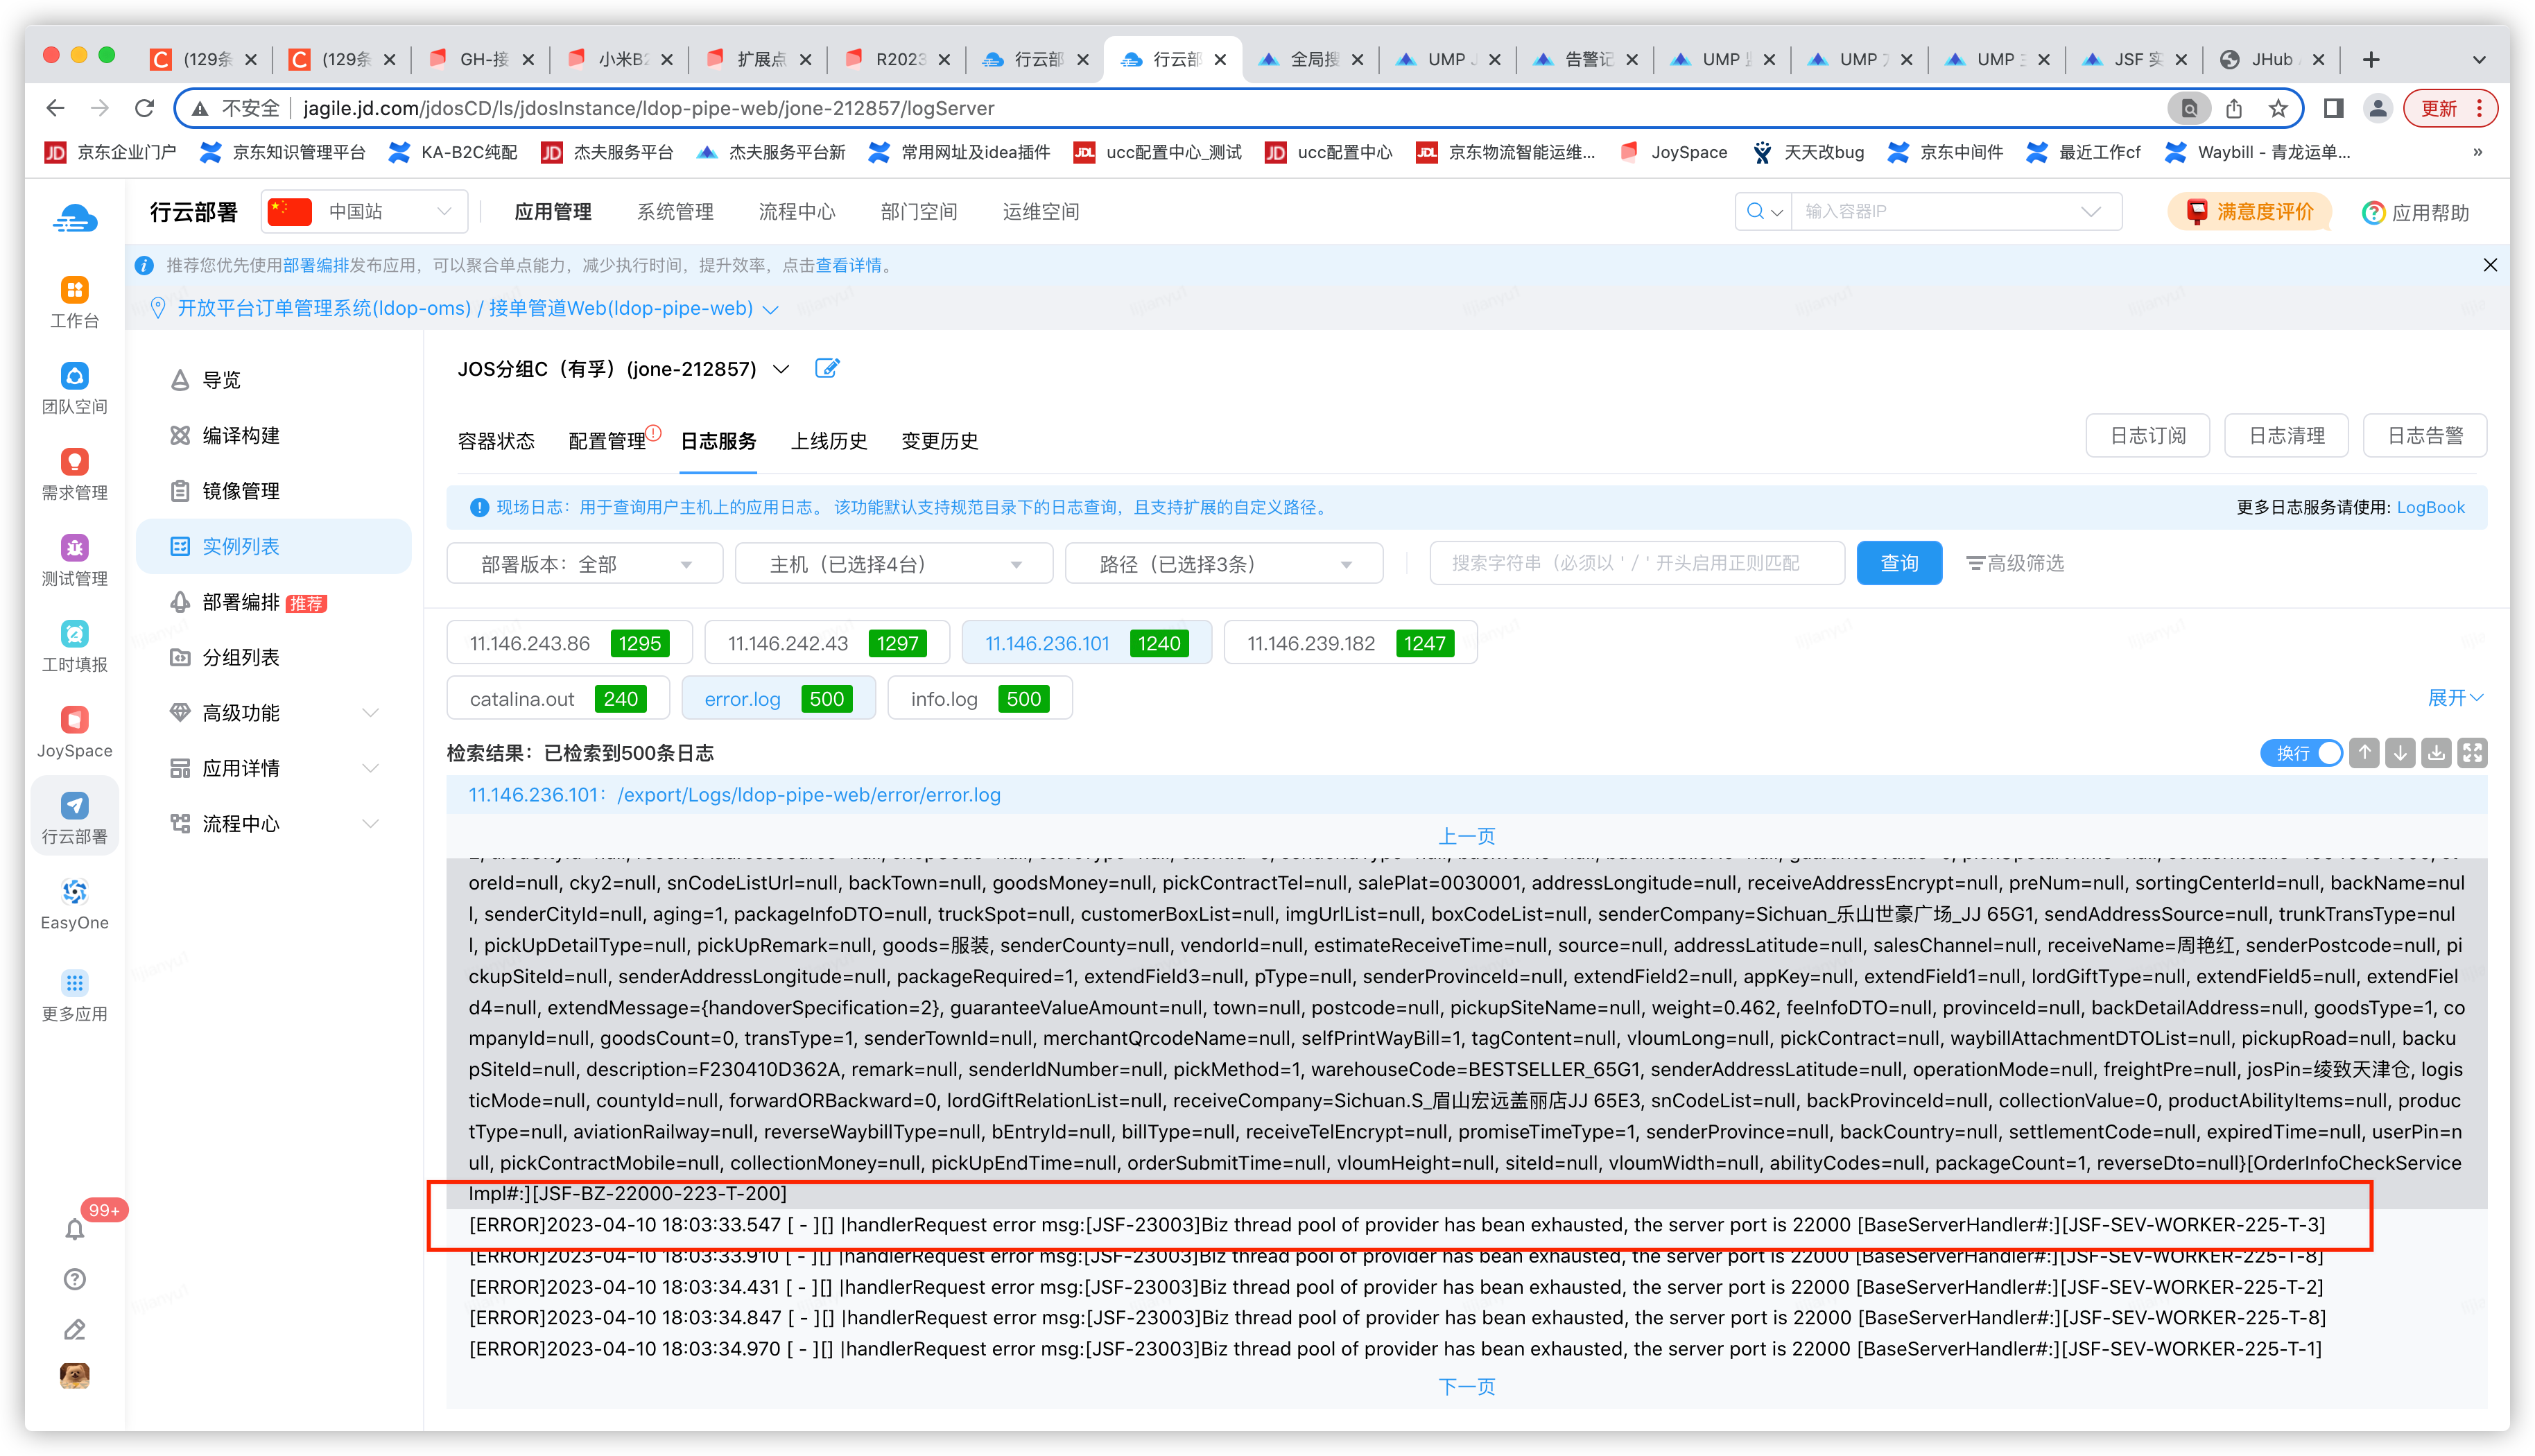Expand 高级功能 menu in sidebar
Screen dimensions: 2535x1456
point(275,713)
